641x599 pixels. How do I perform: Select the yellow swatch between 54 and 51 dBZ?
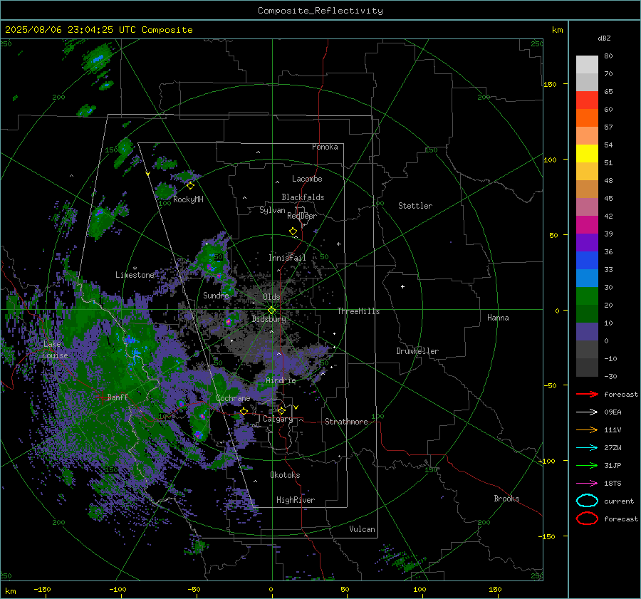tap(587, 154)
